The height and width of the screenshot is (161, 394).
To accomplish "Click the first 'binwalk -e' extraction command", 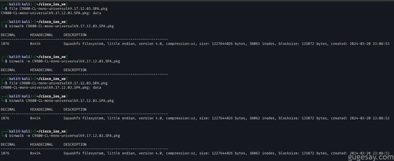I will pyautogui.click(x=65, y=61).
